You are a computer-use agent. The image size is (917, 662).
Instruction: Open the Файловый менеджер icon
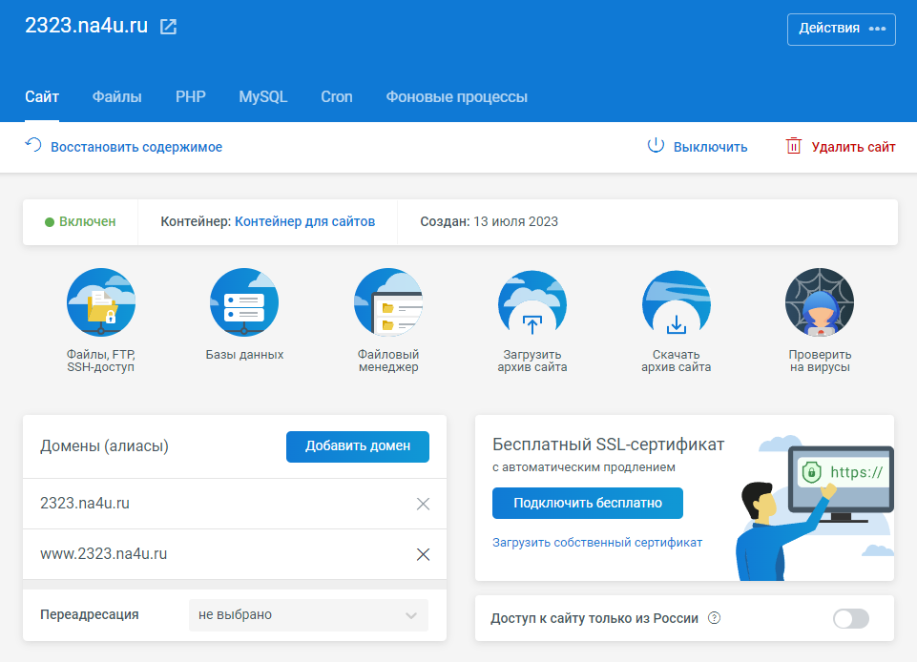388,302
